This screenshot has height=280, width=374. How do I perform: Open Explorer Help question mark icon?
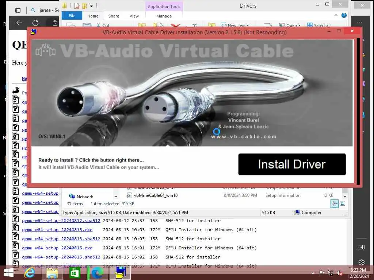[x=344, y=15]
